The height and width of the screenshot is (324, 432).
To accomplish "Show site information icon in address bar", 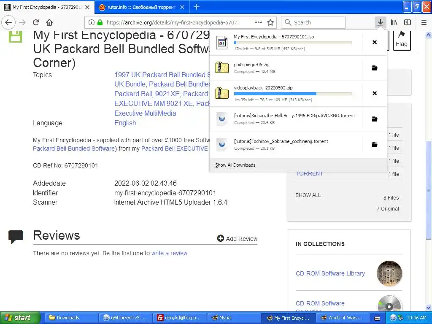I will coord(92,22).
